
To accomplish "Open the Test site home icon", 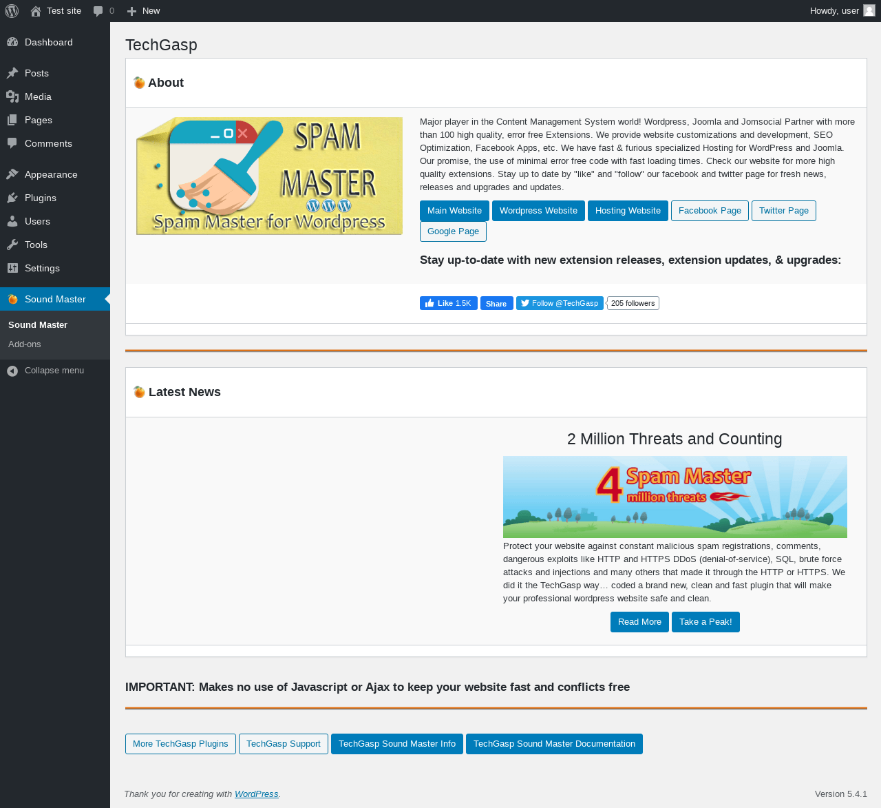I will [36, 11].
